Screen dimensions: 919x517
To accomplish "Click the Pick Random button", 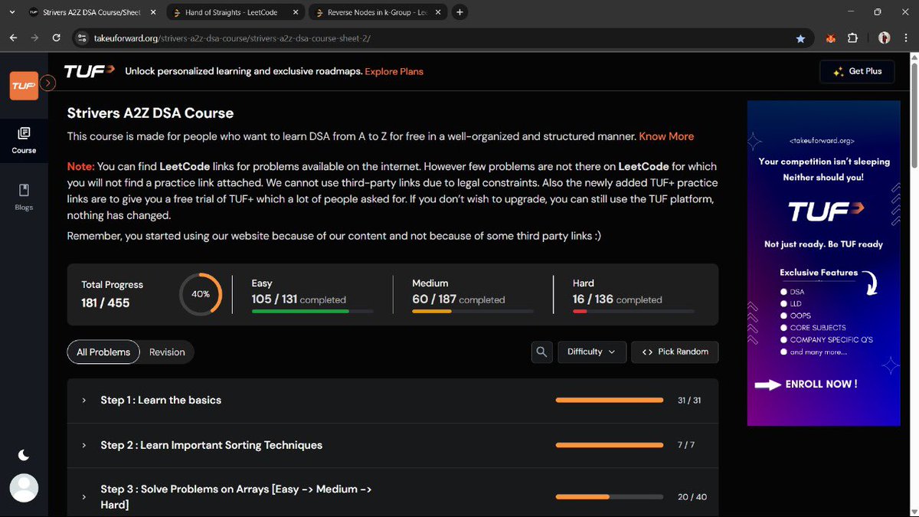I will pos(675,352).
